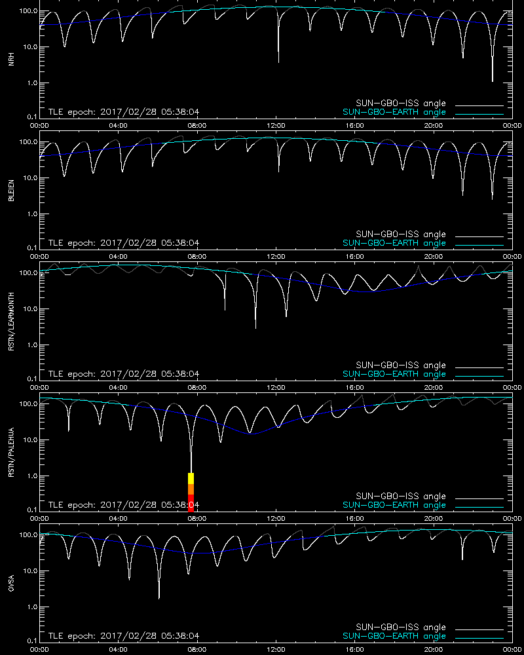Click the 12:00 tick label under RSTN/LEARMONTH plot
The height and width of the screenshot is (655, 524).
[276, 387]
